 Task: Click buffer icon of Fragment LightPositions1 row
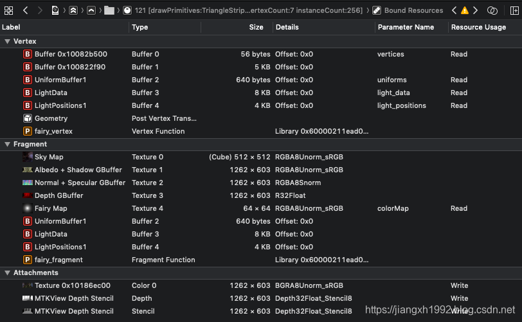pos(27,247)
